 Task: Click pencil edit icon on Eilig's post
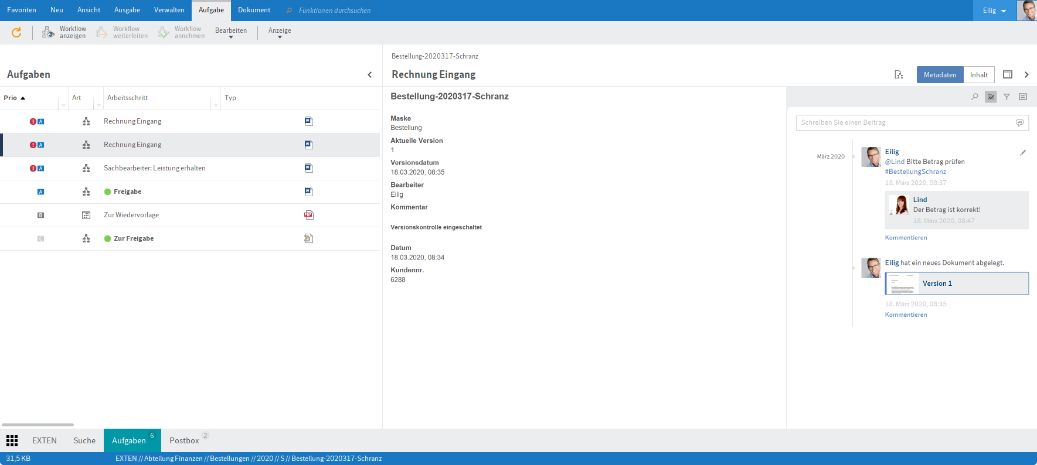(1023, 152)
